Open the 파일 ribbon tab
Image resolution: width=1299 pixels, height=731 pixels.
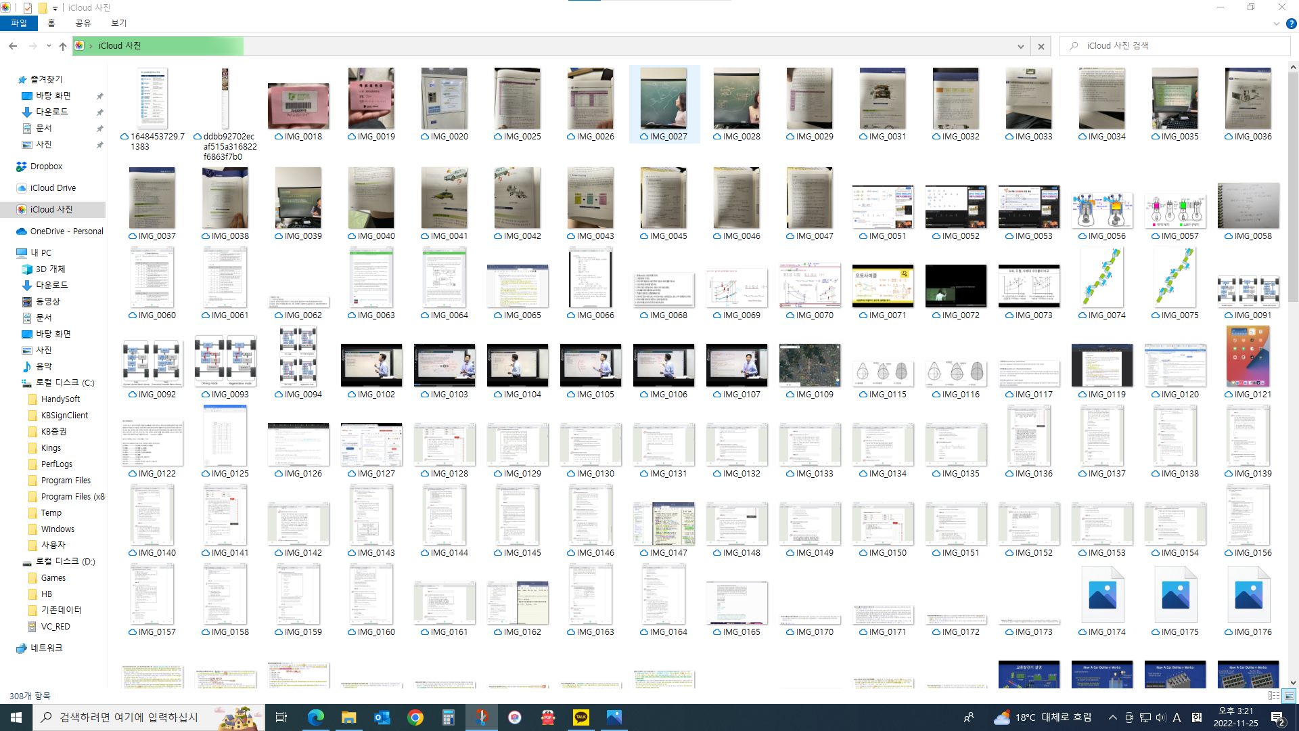point(18,23)
